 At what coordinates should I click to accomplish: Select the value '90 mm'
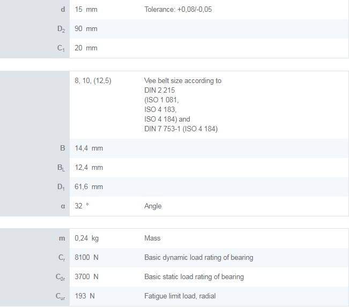click(x=86, y=29)
